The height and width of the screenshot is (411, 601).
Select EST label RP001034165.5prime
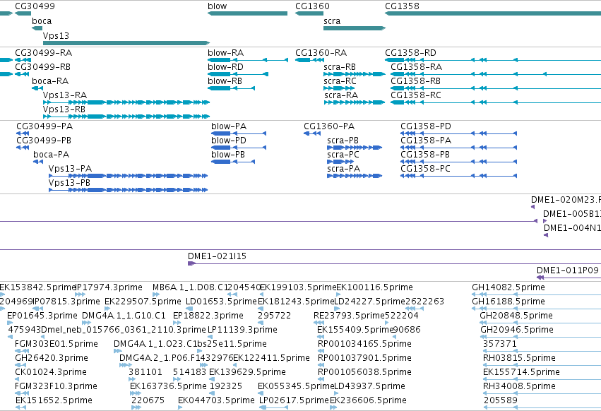pyautogui.click(x=364, y=344)
